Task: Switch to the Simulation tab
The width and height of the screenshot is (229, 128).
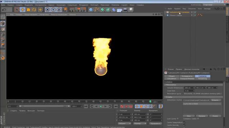Action: pos(172,79)
